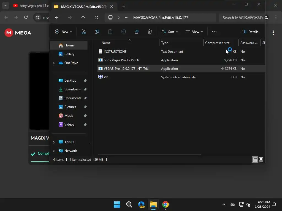Viewport: 282px width, 211px height.
Task: Open Chrome tab search dropdown arrow
Action: [x=6, y=5]
